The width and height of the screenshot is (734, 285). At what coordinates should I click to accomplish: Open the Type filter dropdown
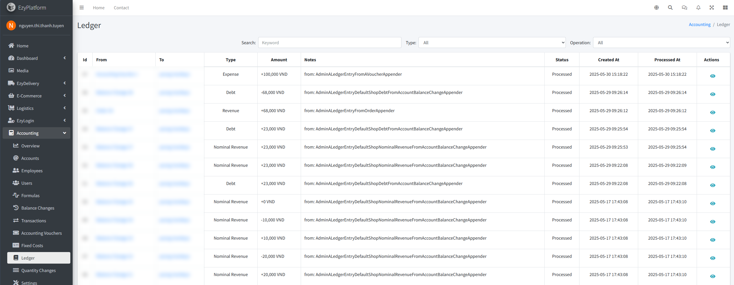(x=492, y=42)
